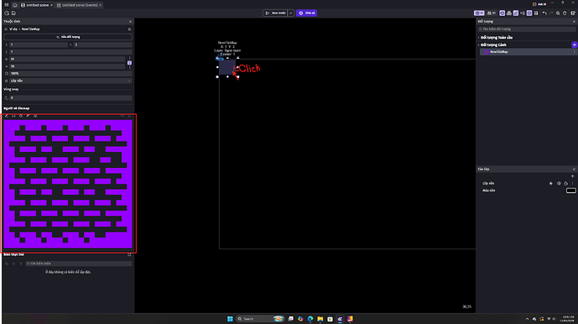
Task: Open the zoom options icon
Action: (558, 13)
